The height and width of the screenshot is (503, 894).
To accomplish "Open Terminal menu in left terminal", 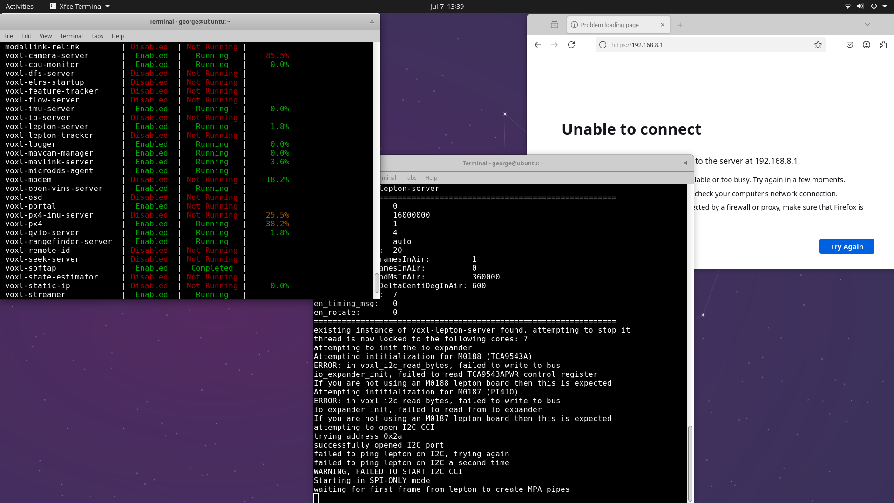I will pyautogui.click(x=71, y=36).
